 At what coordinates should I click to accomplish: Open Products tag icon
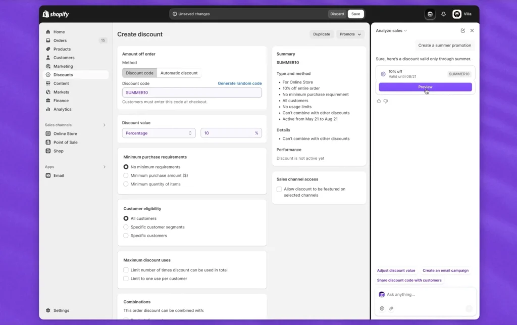(x=48, y=49)
